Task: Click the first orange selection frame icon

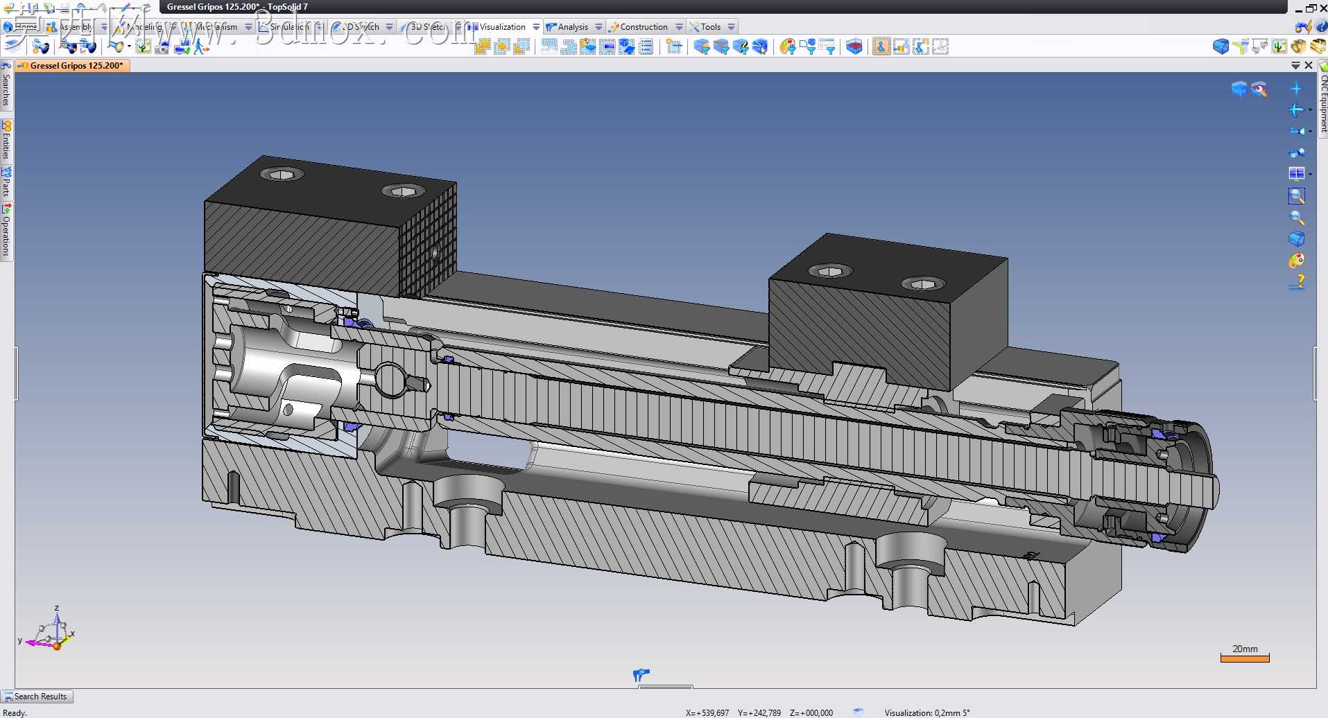Action: (x=482, y=46)
